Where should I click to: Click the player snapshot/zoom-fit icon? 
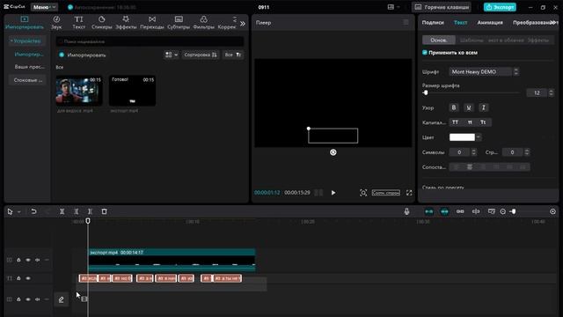coord(363,193)
